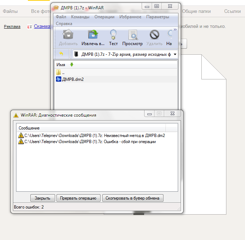Select the ДМРВ.dm2 file entry
Viewport: 245px width, 240px height.
(116, 79)
